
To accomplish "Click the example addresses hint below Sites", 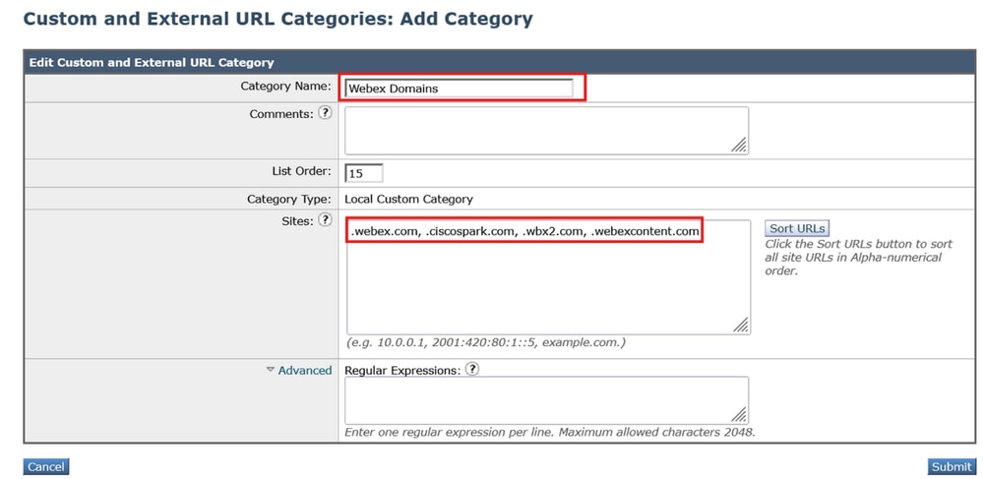I will (486, 342).
